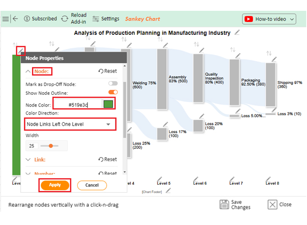307x225 pixels.
Task: Click the Close button at bottom right
Action: (279, 204)
